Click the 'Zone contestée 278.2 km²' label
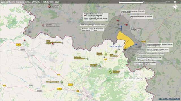This screenshot has height=101, width=181. click(x=137, y=29)
